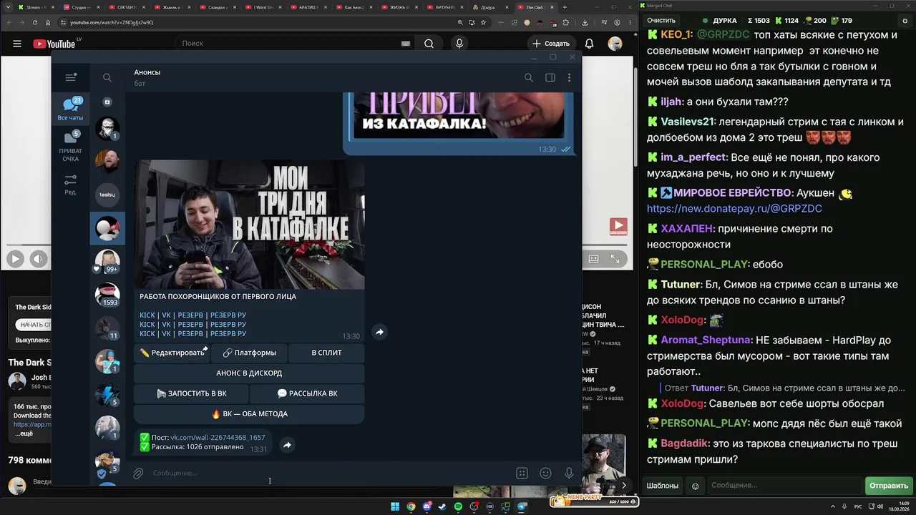Click the Отправить button in Merged Chat
This screenshot has height=515, width=916.
(x=888, y=486)
